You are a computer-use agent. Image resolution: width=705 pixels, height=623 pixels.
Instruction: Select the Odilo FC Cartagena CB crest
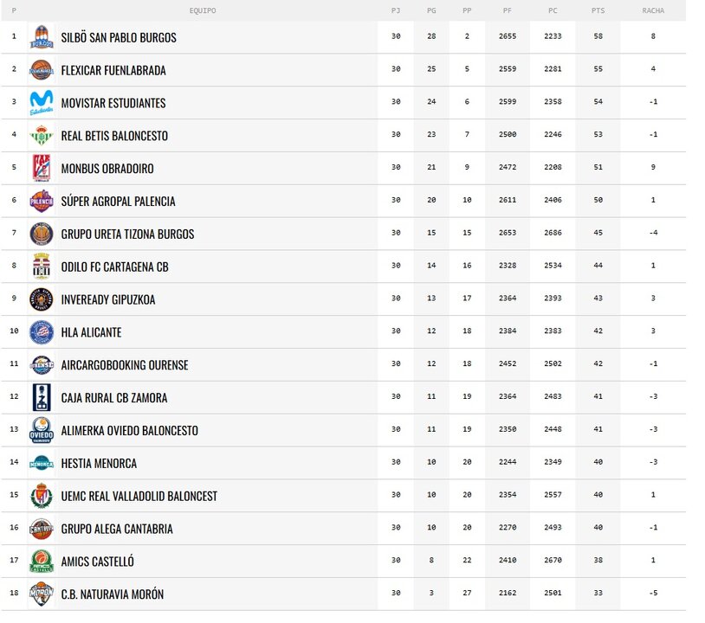click(42, 267)
